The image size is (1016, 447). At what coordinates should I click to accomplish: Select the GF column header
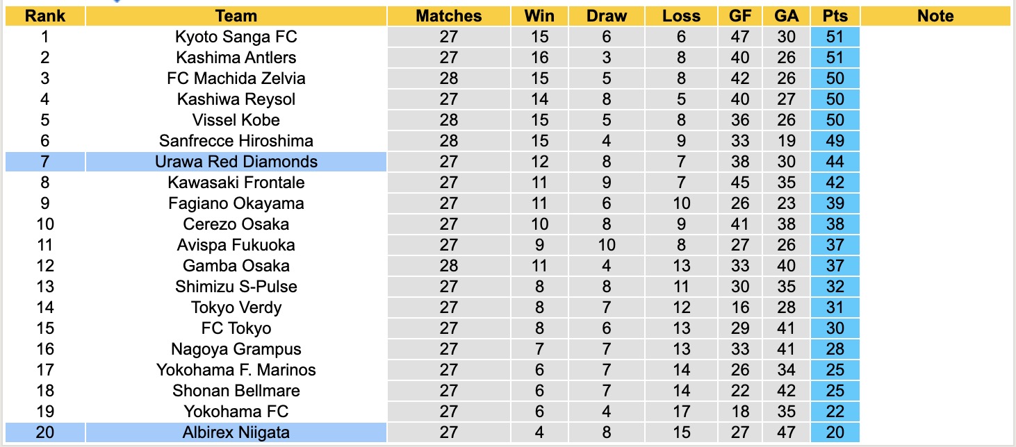(740, 16)
